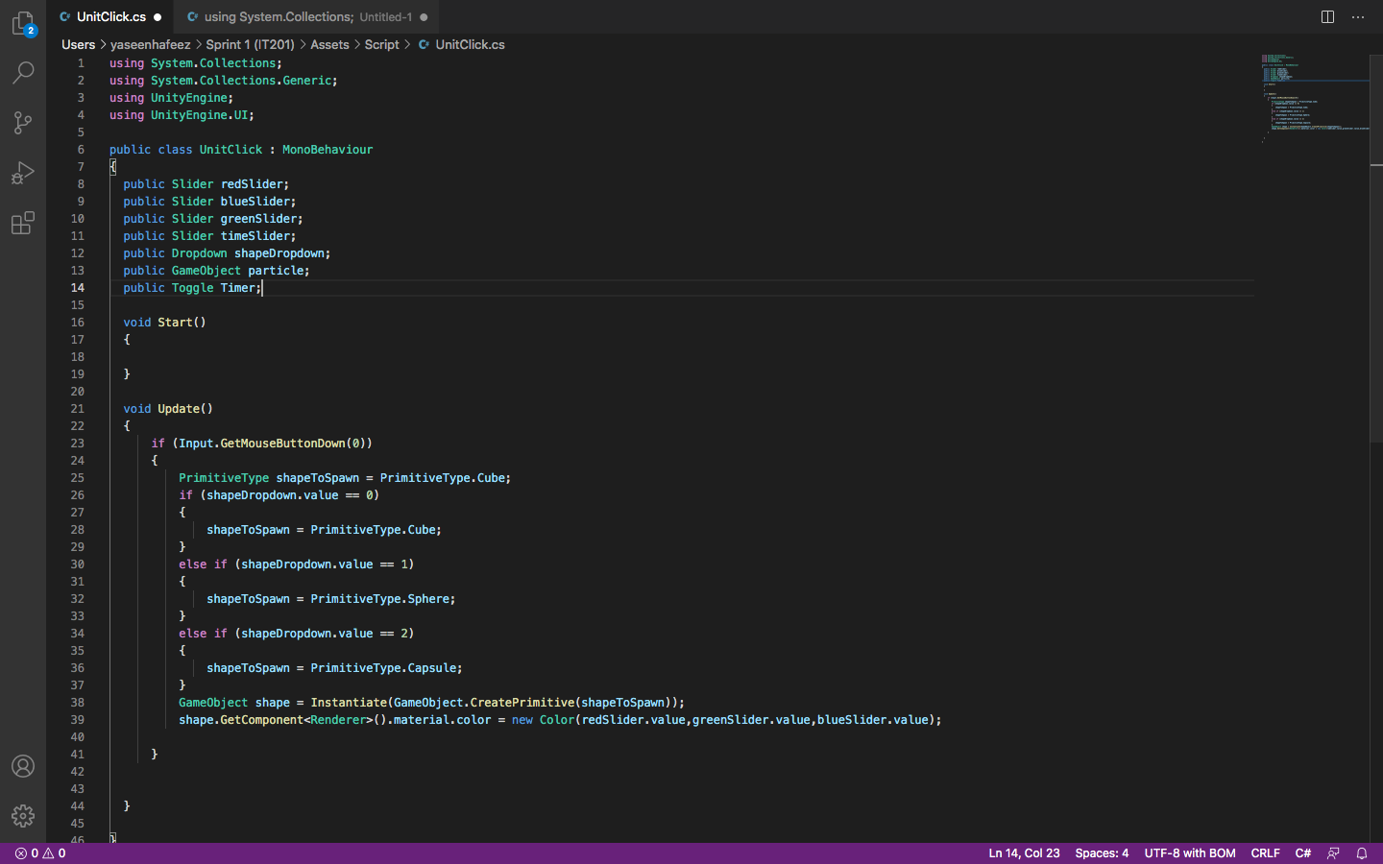Click 'timeSlider' declaration on line 11
The image size is (1383, 864).
255,236
